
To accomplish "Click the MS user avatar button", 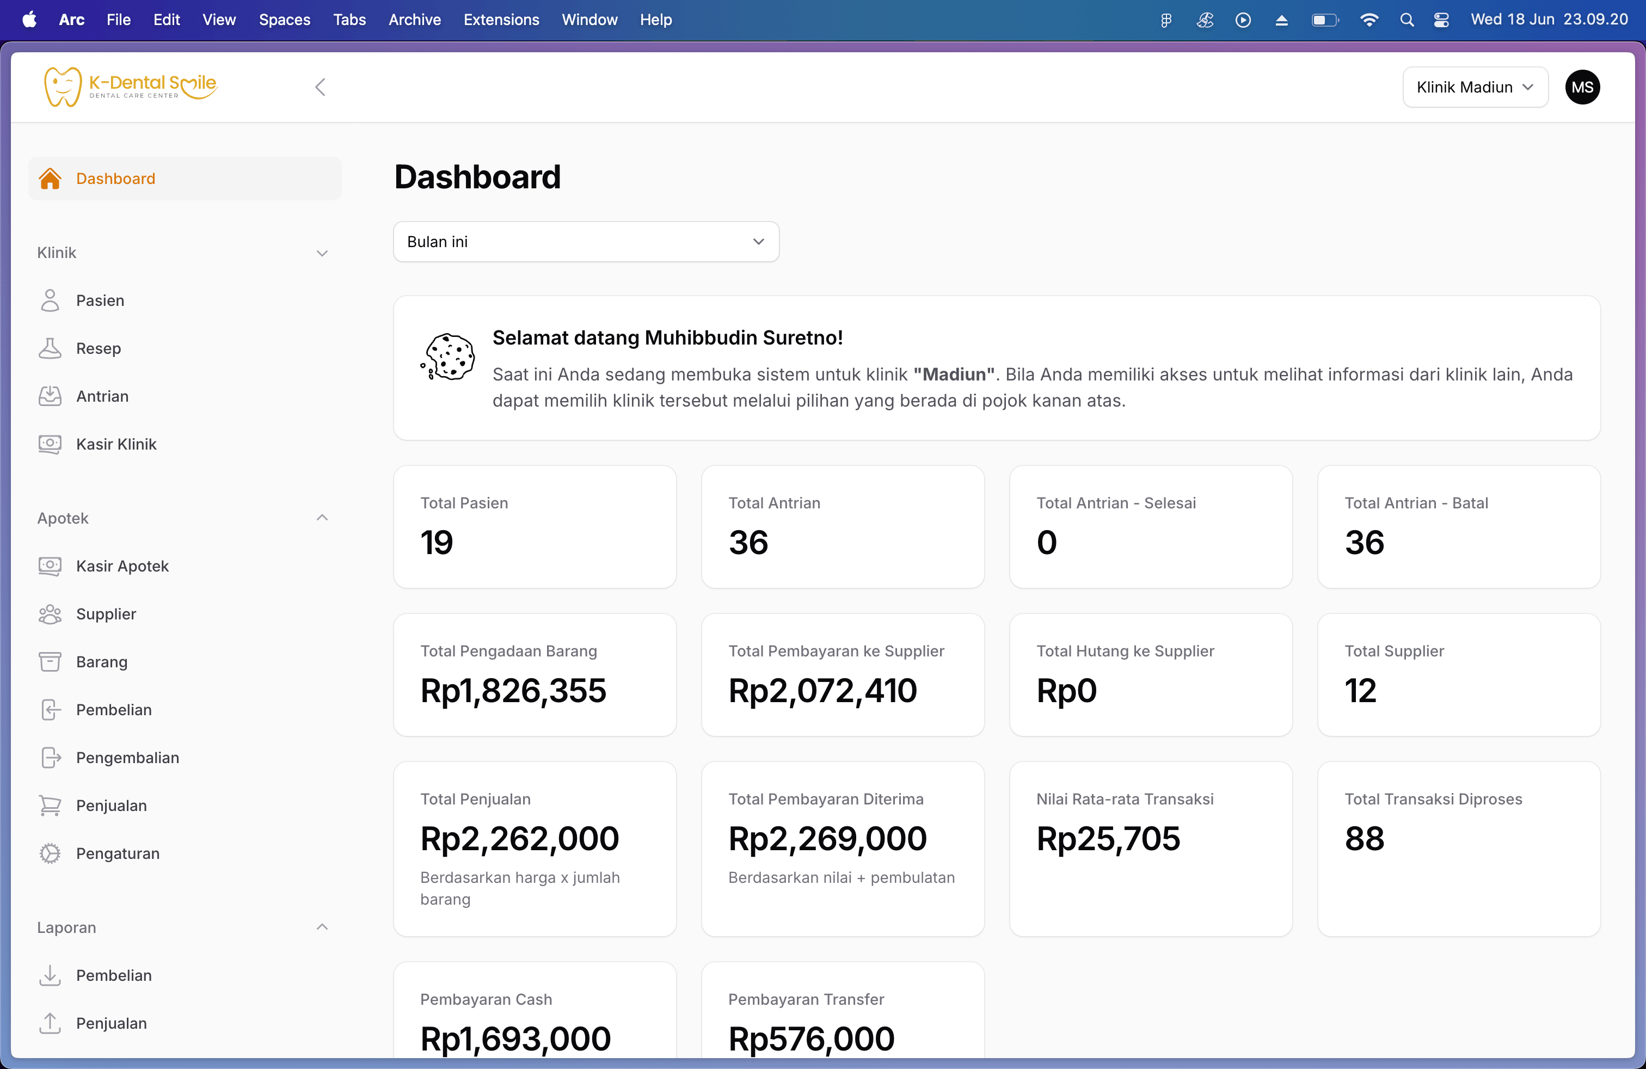I will click(x=1582, y=87).
